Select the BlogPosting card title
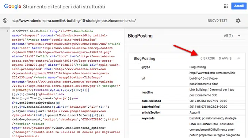 pyautogui.click(x=144, y=58)
